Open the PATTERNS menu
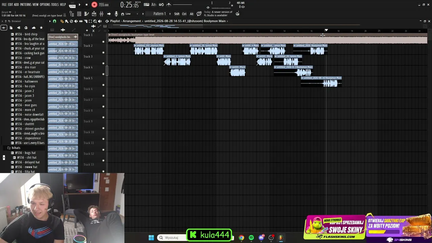 pos(26,5)
